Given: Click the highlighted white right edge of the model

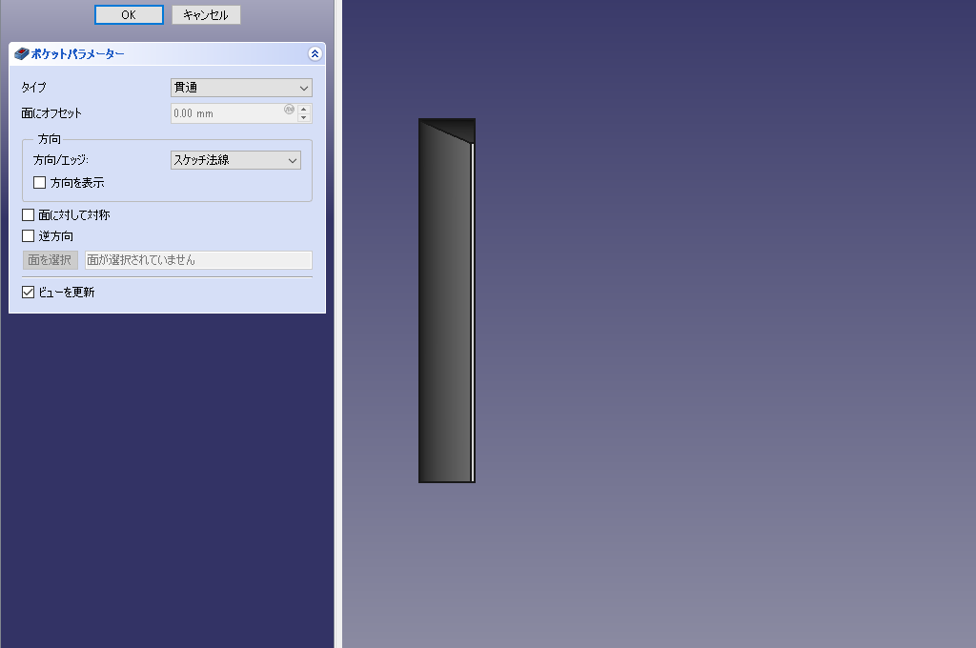Looking at the screenshot, I should pos(473,314).
